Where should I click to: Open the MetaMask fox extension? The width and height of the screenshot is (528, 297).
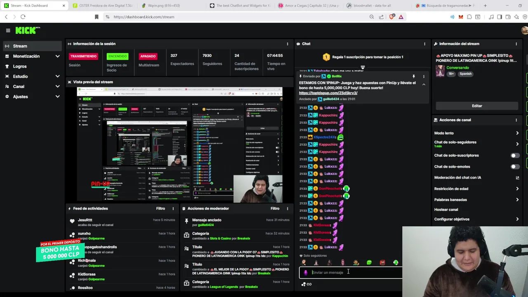461,17
